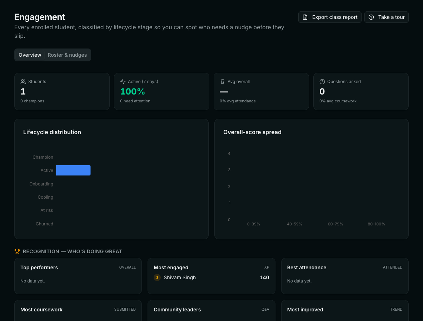Viewport: 423px width, 321px height.
Task: Click the Onboarding label in lifecycle chart
Action: pyautogui.click(x=41, y=184)
